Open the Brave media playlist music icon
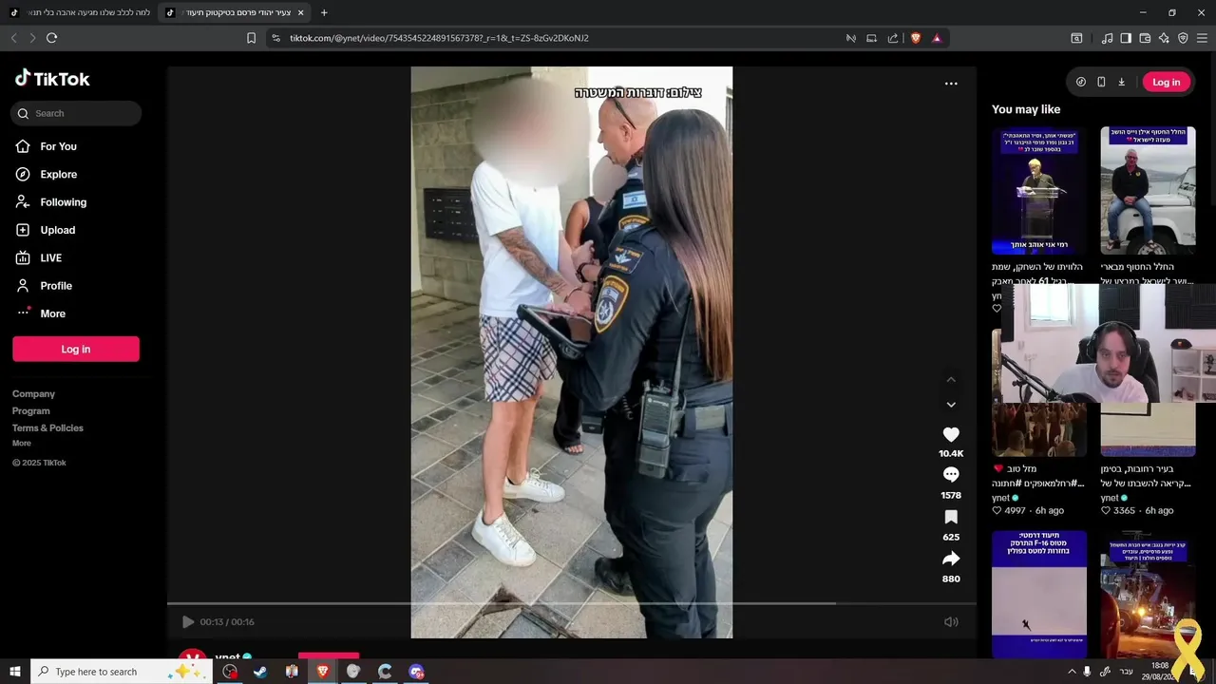This screenshot has height=684, width=1216. 1107,38
